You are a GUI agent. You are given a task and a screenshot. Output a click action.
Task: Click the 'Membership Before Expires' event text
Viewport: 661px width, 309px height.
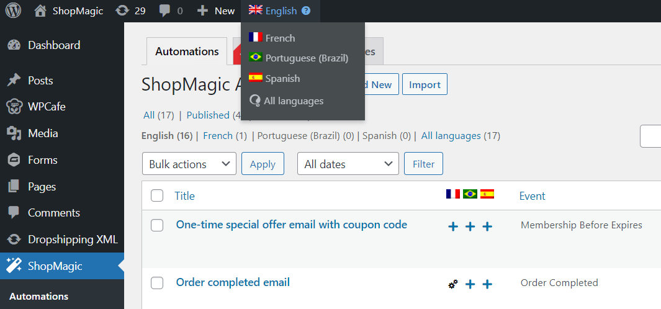[582, 225]
